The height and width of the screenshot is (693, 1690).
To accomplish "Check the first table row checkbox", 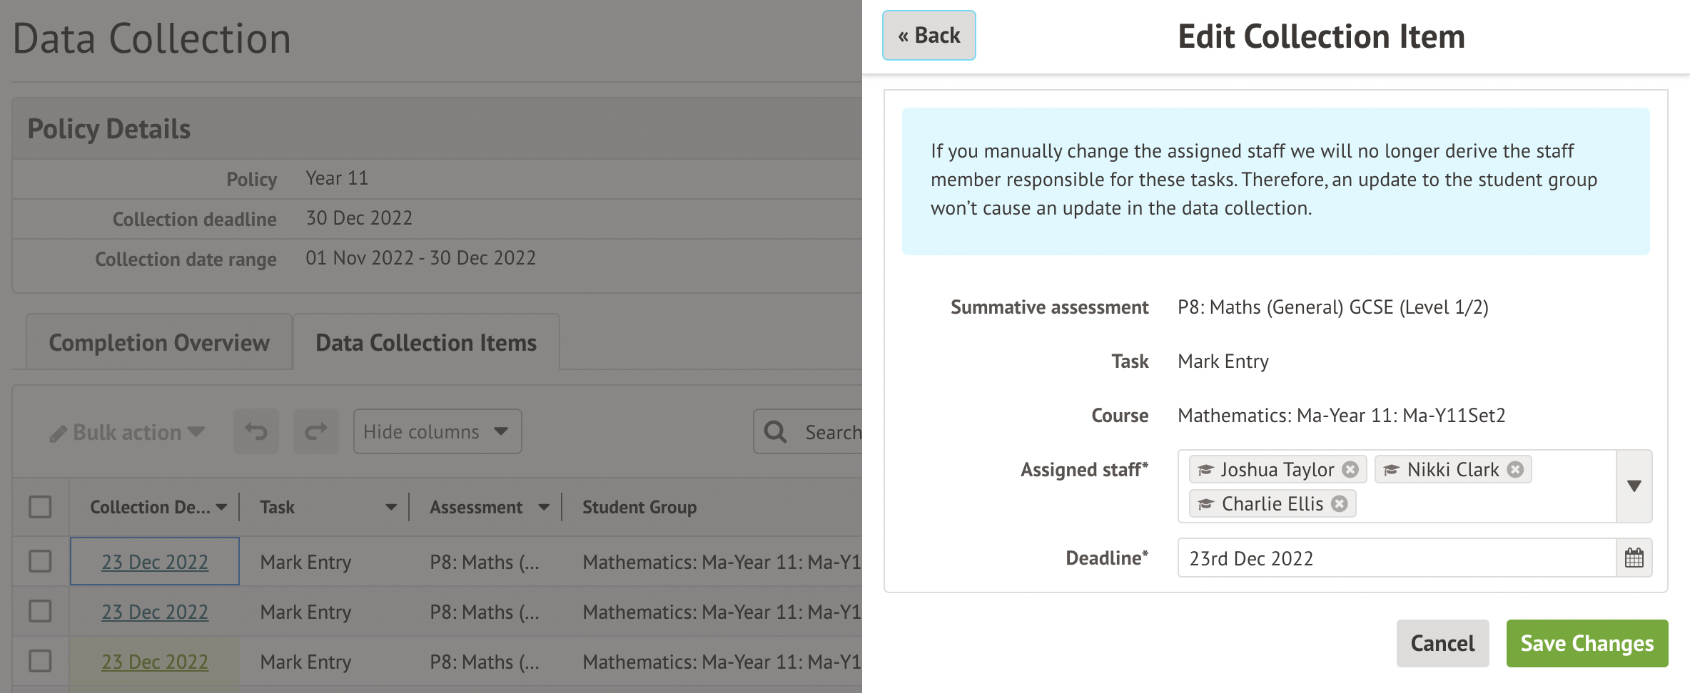I will (40, 561).
